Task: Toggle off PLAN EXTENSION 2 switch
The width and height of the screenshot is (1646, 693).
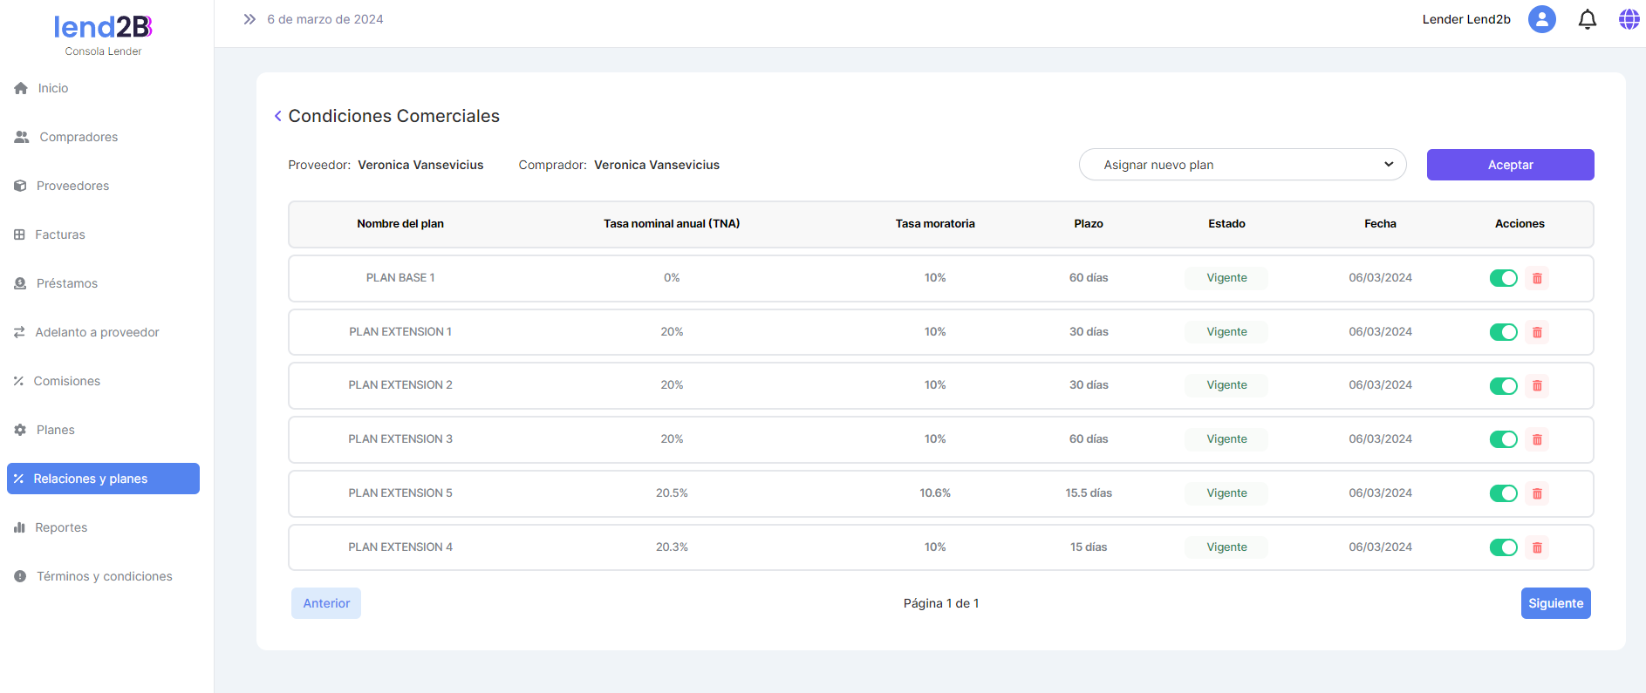Action: 1503,386
